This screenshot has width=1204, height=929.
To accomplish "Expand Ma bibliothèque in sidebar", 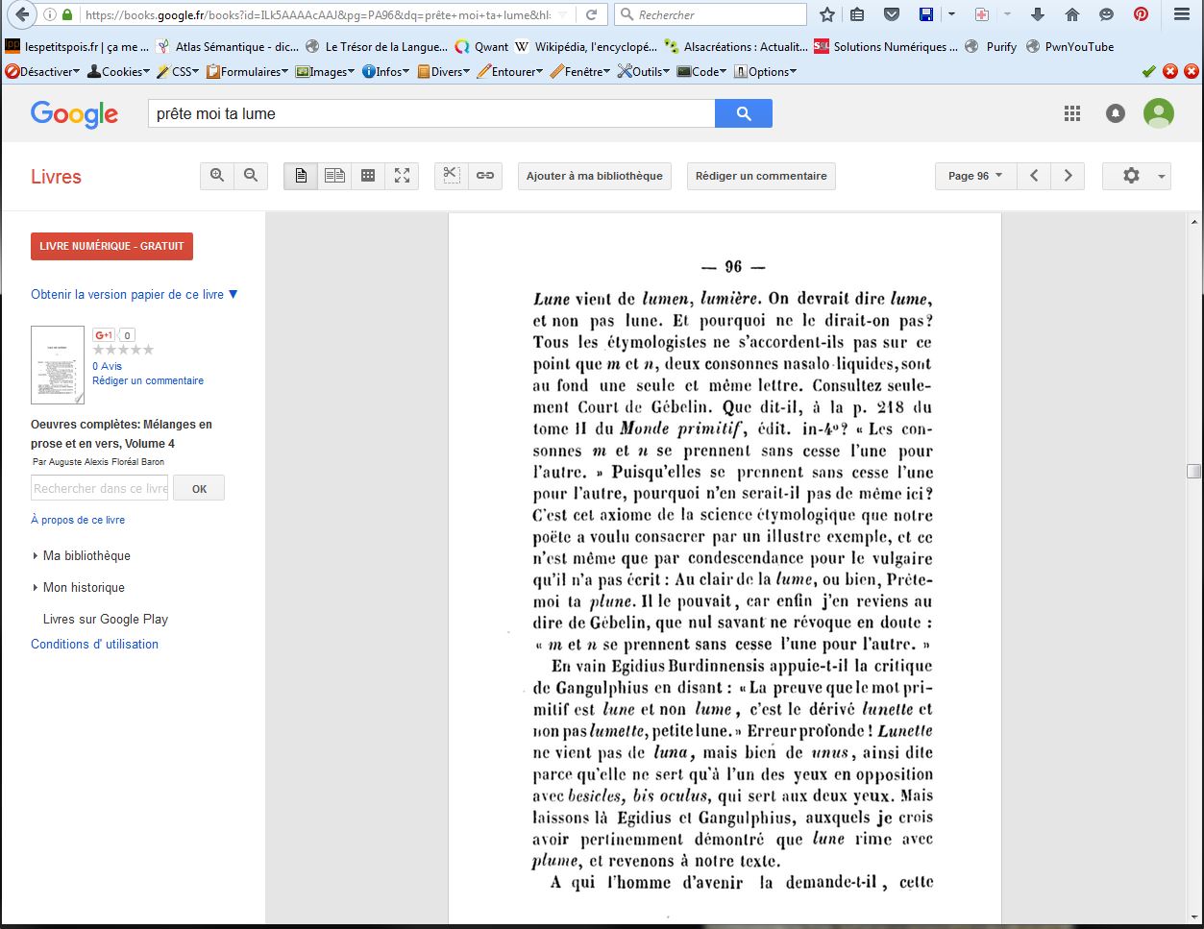I will point(86,555).
